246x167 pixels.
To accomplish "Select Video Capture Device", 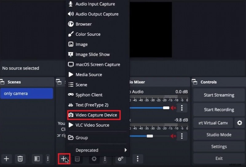I will coord(94,115).
